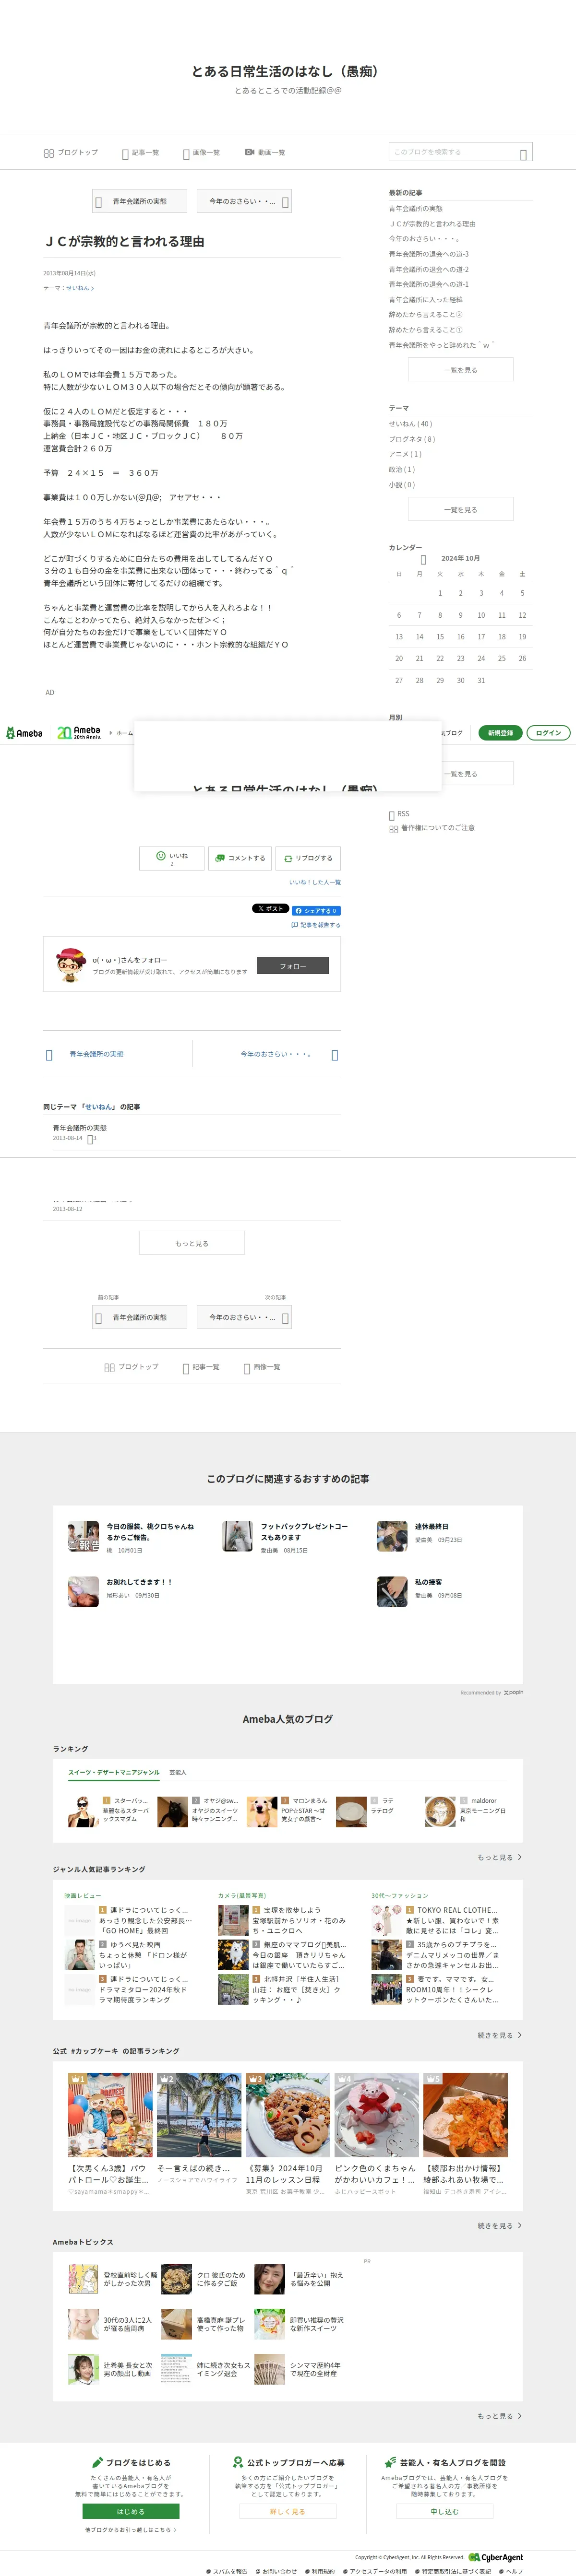
Task: Click the フォロー button
Action: [x=293, y=966]
